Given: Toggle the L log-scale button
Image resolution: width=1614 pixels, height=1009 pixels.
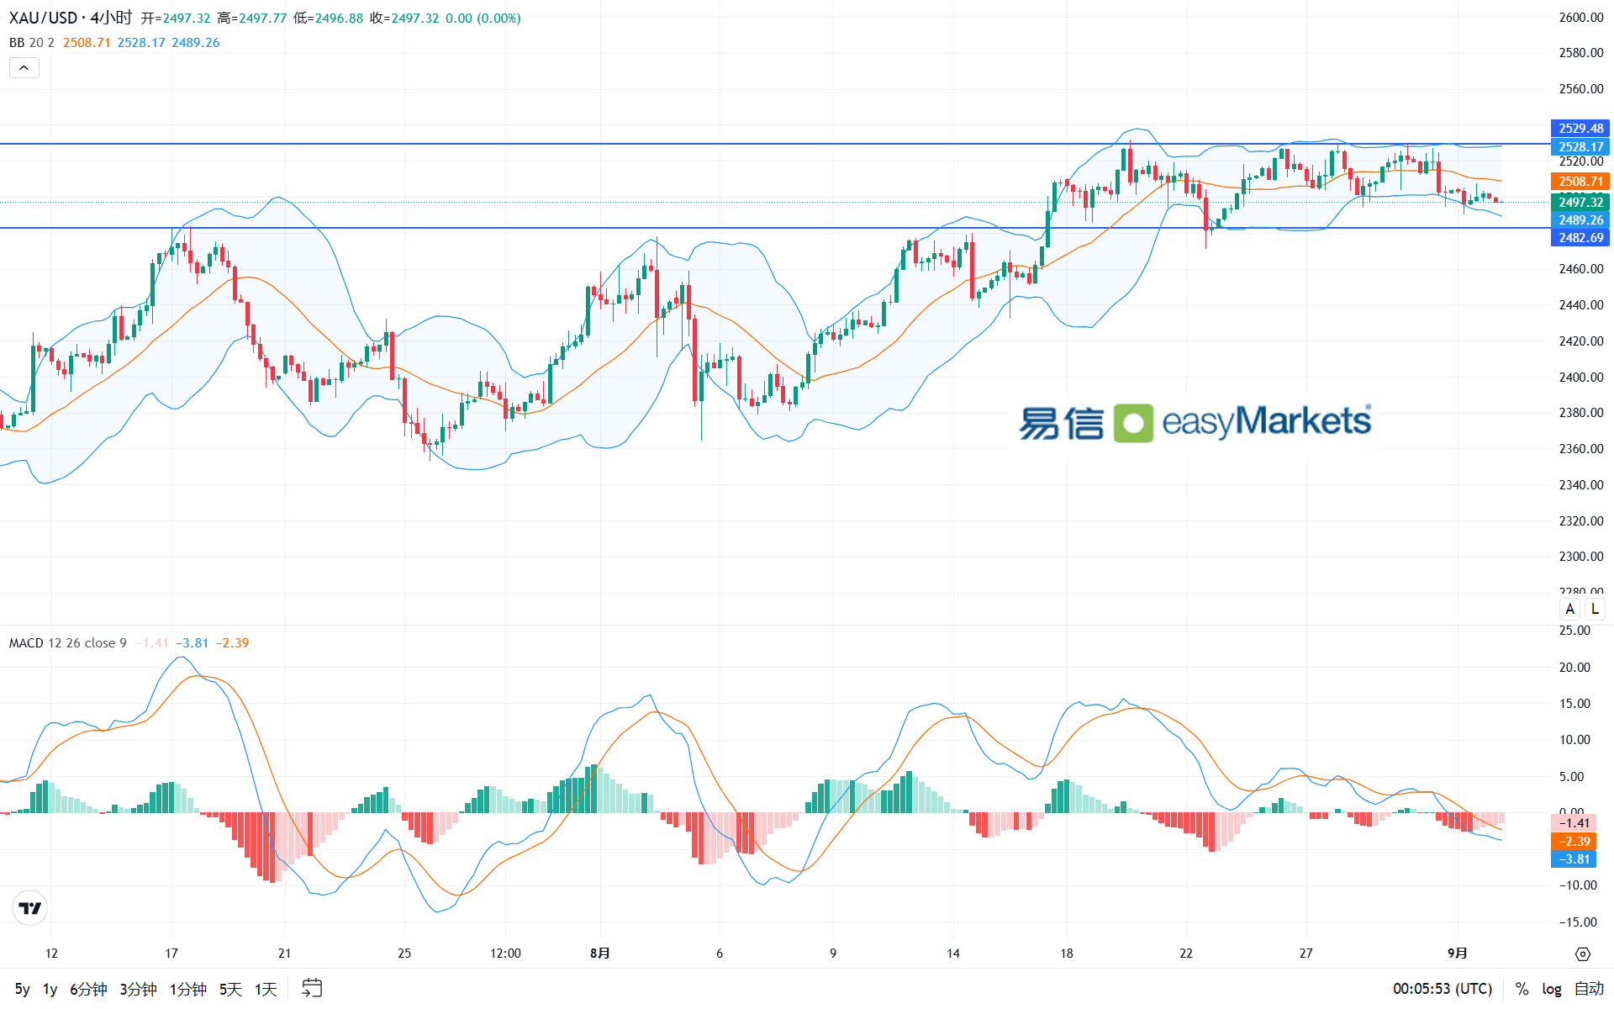Looking at the screenshot, I should click(1595, 609).
